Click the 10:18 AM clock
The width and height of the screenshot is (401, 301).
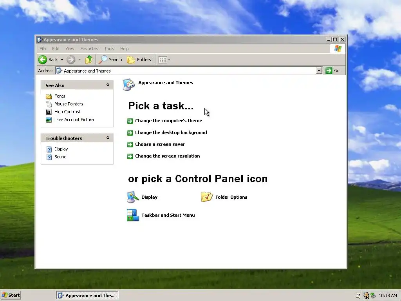tap(388, 296)
